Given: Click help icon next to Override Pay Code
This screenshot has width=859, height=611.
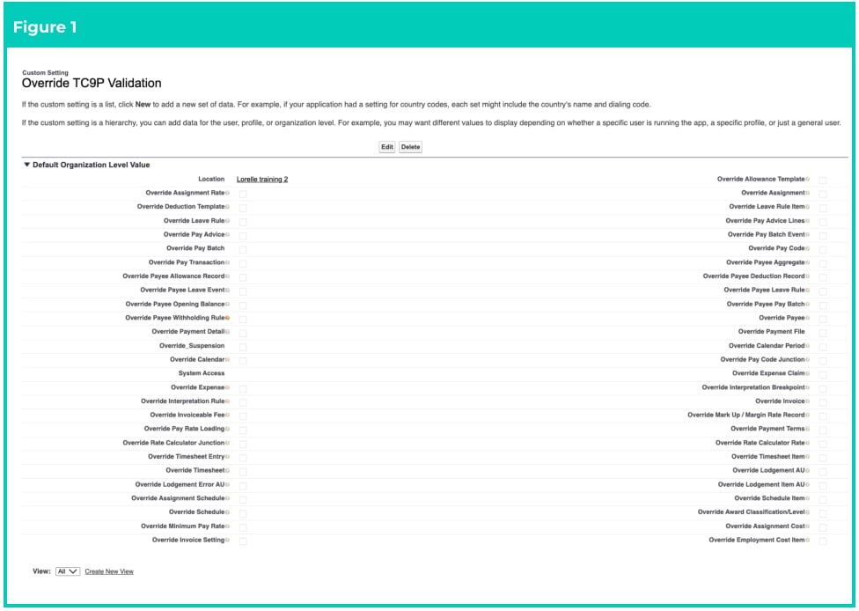Looking at the screenshot, I should (x=807, y=248).
